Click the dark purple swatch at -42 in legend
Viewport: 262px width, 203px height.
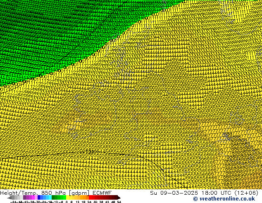click(24, 197)
